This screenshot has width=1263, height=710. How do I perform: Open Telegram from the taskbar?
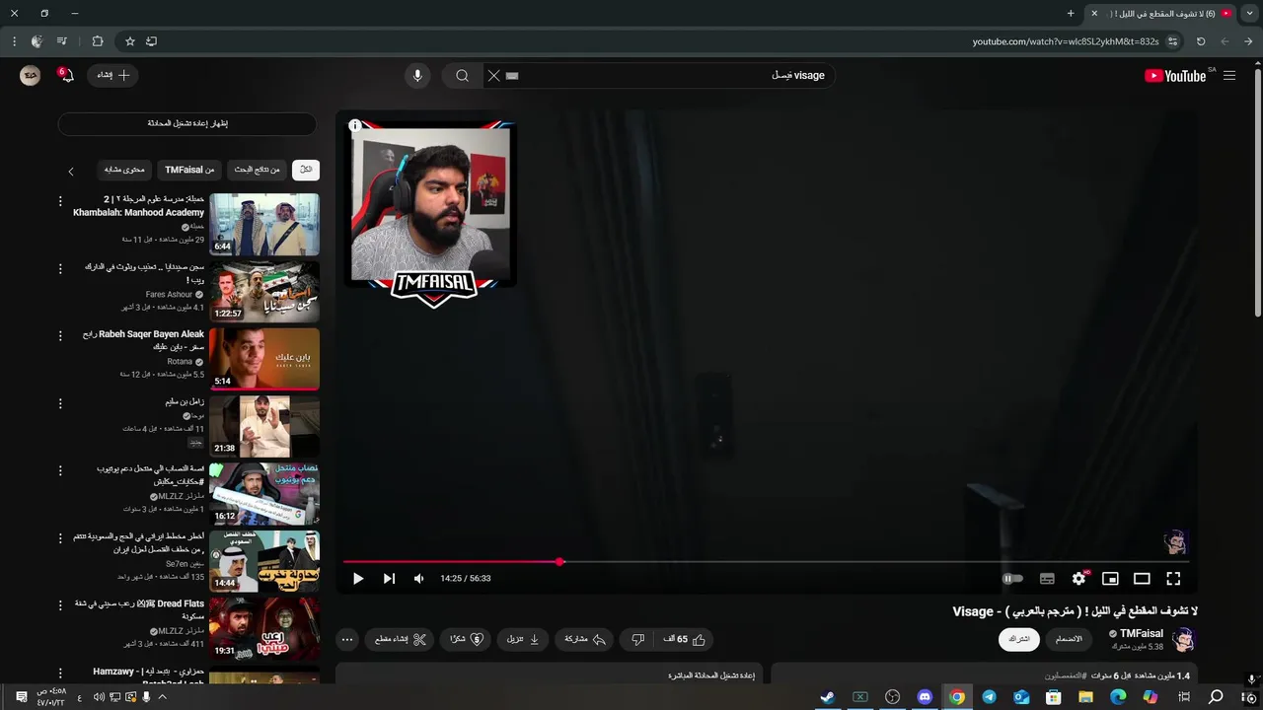coord(989,697)
